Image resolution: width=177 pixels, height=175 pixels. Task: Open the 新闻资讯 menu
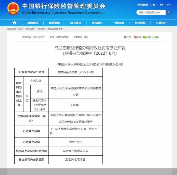click(x=54, y=23)
